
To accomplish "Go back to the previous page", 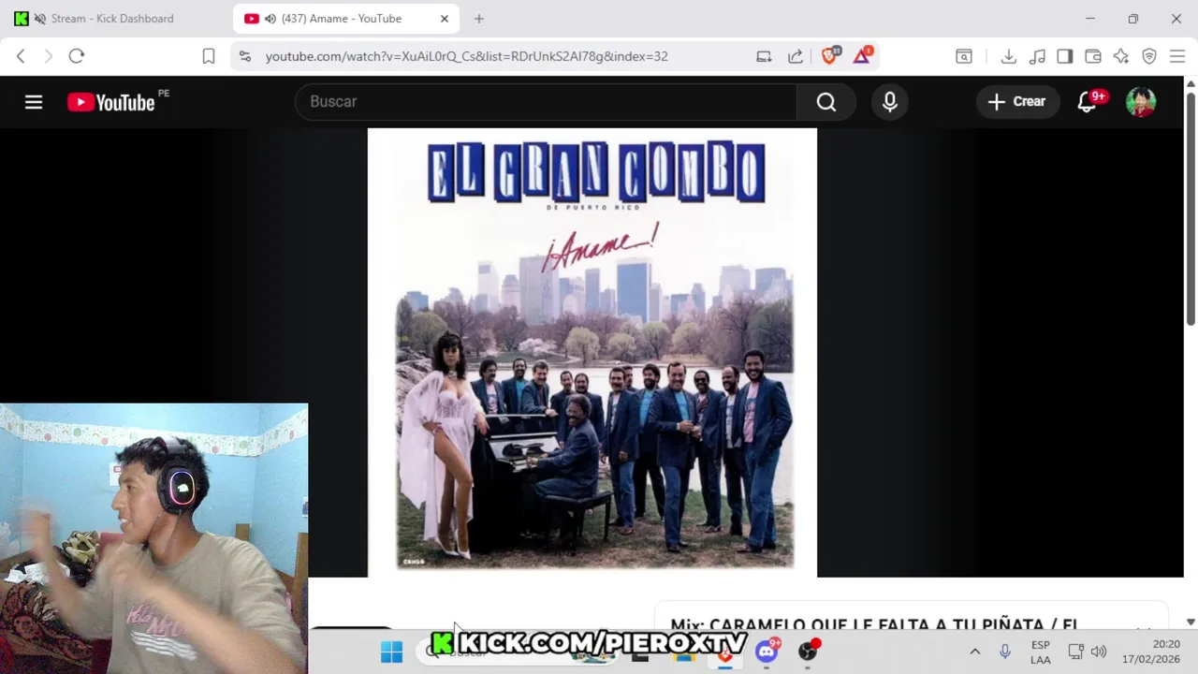I will [21, 56].
